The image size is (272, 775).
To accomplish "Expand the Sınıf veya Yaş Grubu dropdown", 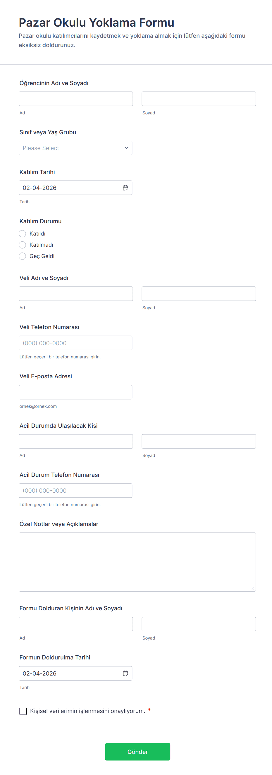I will pos(75,148).
